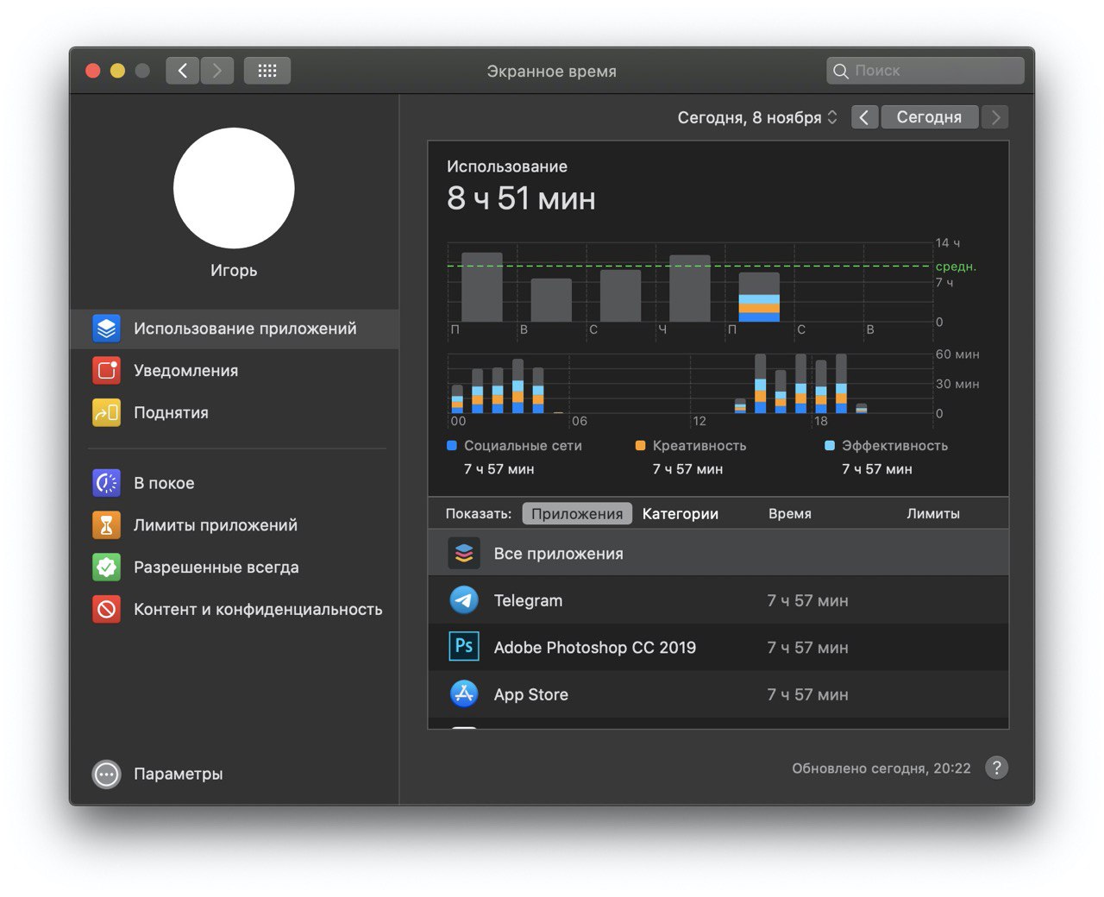Screen dimensions: 1104x897
Task: Open the Downtime purple icon
Action: click(107, 483)
